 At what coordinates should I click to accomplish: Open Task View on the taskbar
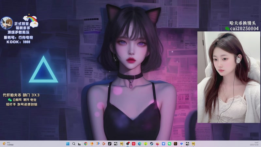(80, 144)
